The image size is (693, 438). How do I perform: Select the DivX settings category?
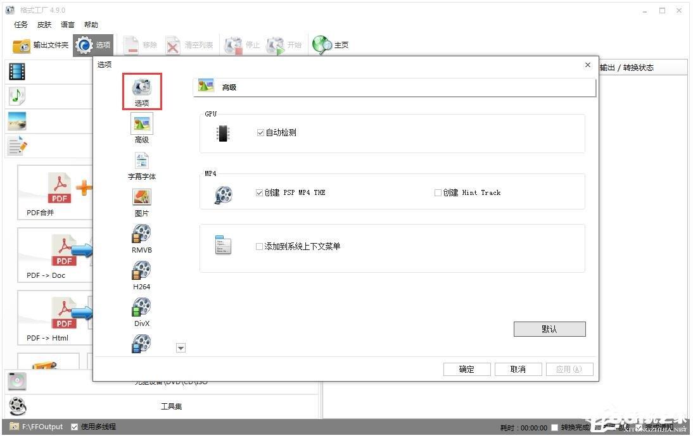coord(142,312)
